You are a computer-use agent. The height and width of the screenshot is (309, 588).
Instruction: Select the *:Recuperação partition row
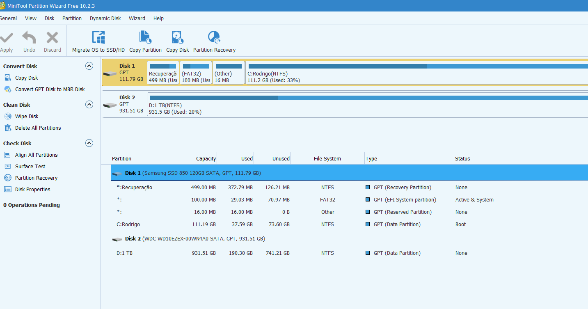349,188
